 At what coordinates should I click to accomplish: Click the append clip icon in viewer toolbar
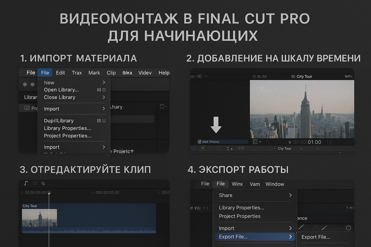(x=219, y=149)
